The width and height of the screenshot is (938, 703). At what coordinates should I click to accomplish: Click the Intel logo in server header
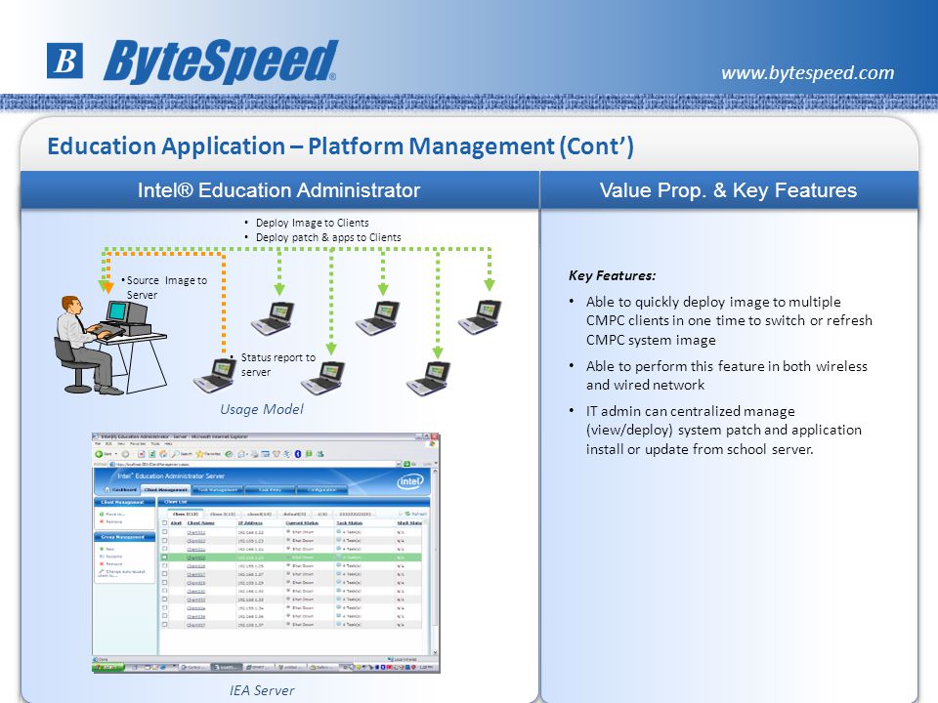tap(410, 481)
